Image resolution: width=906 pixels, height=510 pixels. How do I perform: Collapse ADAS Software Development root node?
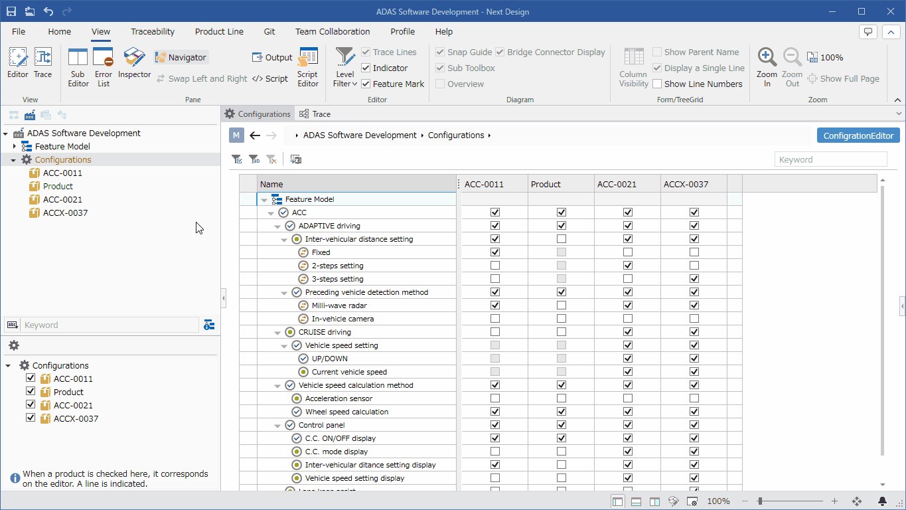[6, 133]
